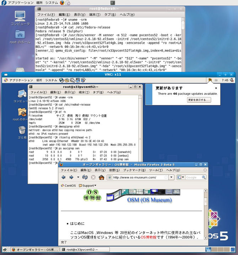Open the Google search engine selector
Viewport: 238px width, 255px height.
(x=181, y=177)
